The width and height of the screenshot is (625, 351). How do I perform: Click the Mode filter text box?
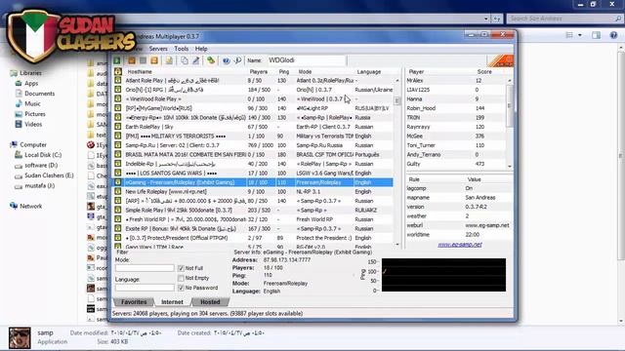tap(145, 268)
